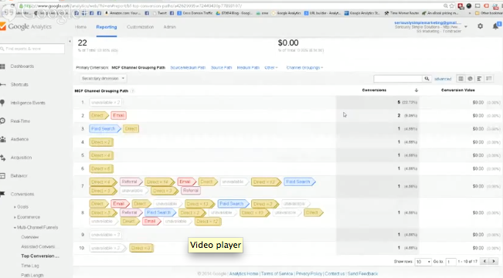Screen dimensions: 503x278
Task: Click the Google Analytics logo
Action: (26, 26)
